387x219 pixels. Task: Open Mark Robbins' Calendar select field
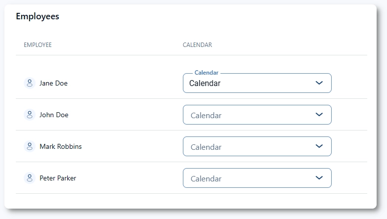tap(247, 147)
